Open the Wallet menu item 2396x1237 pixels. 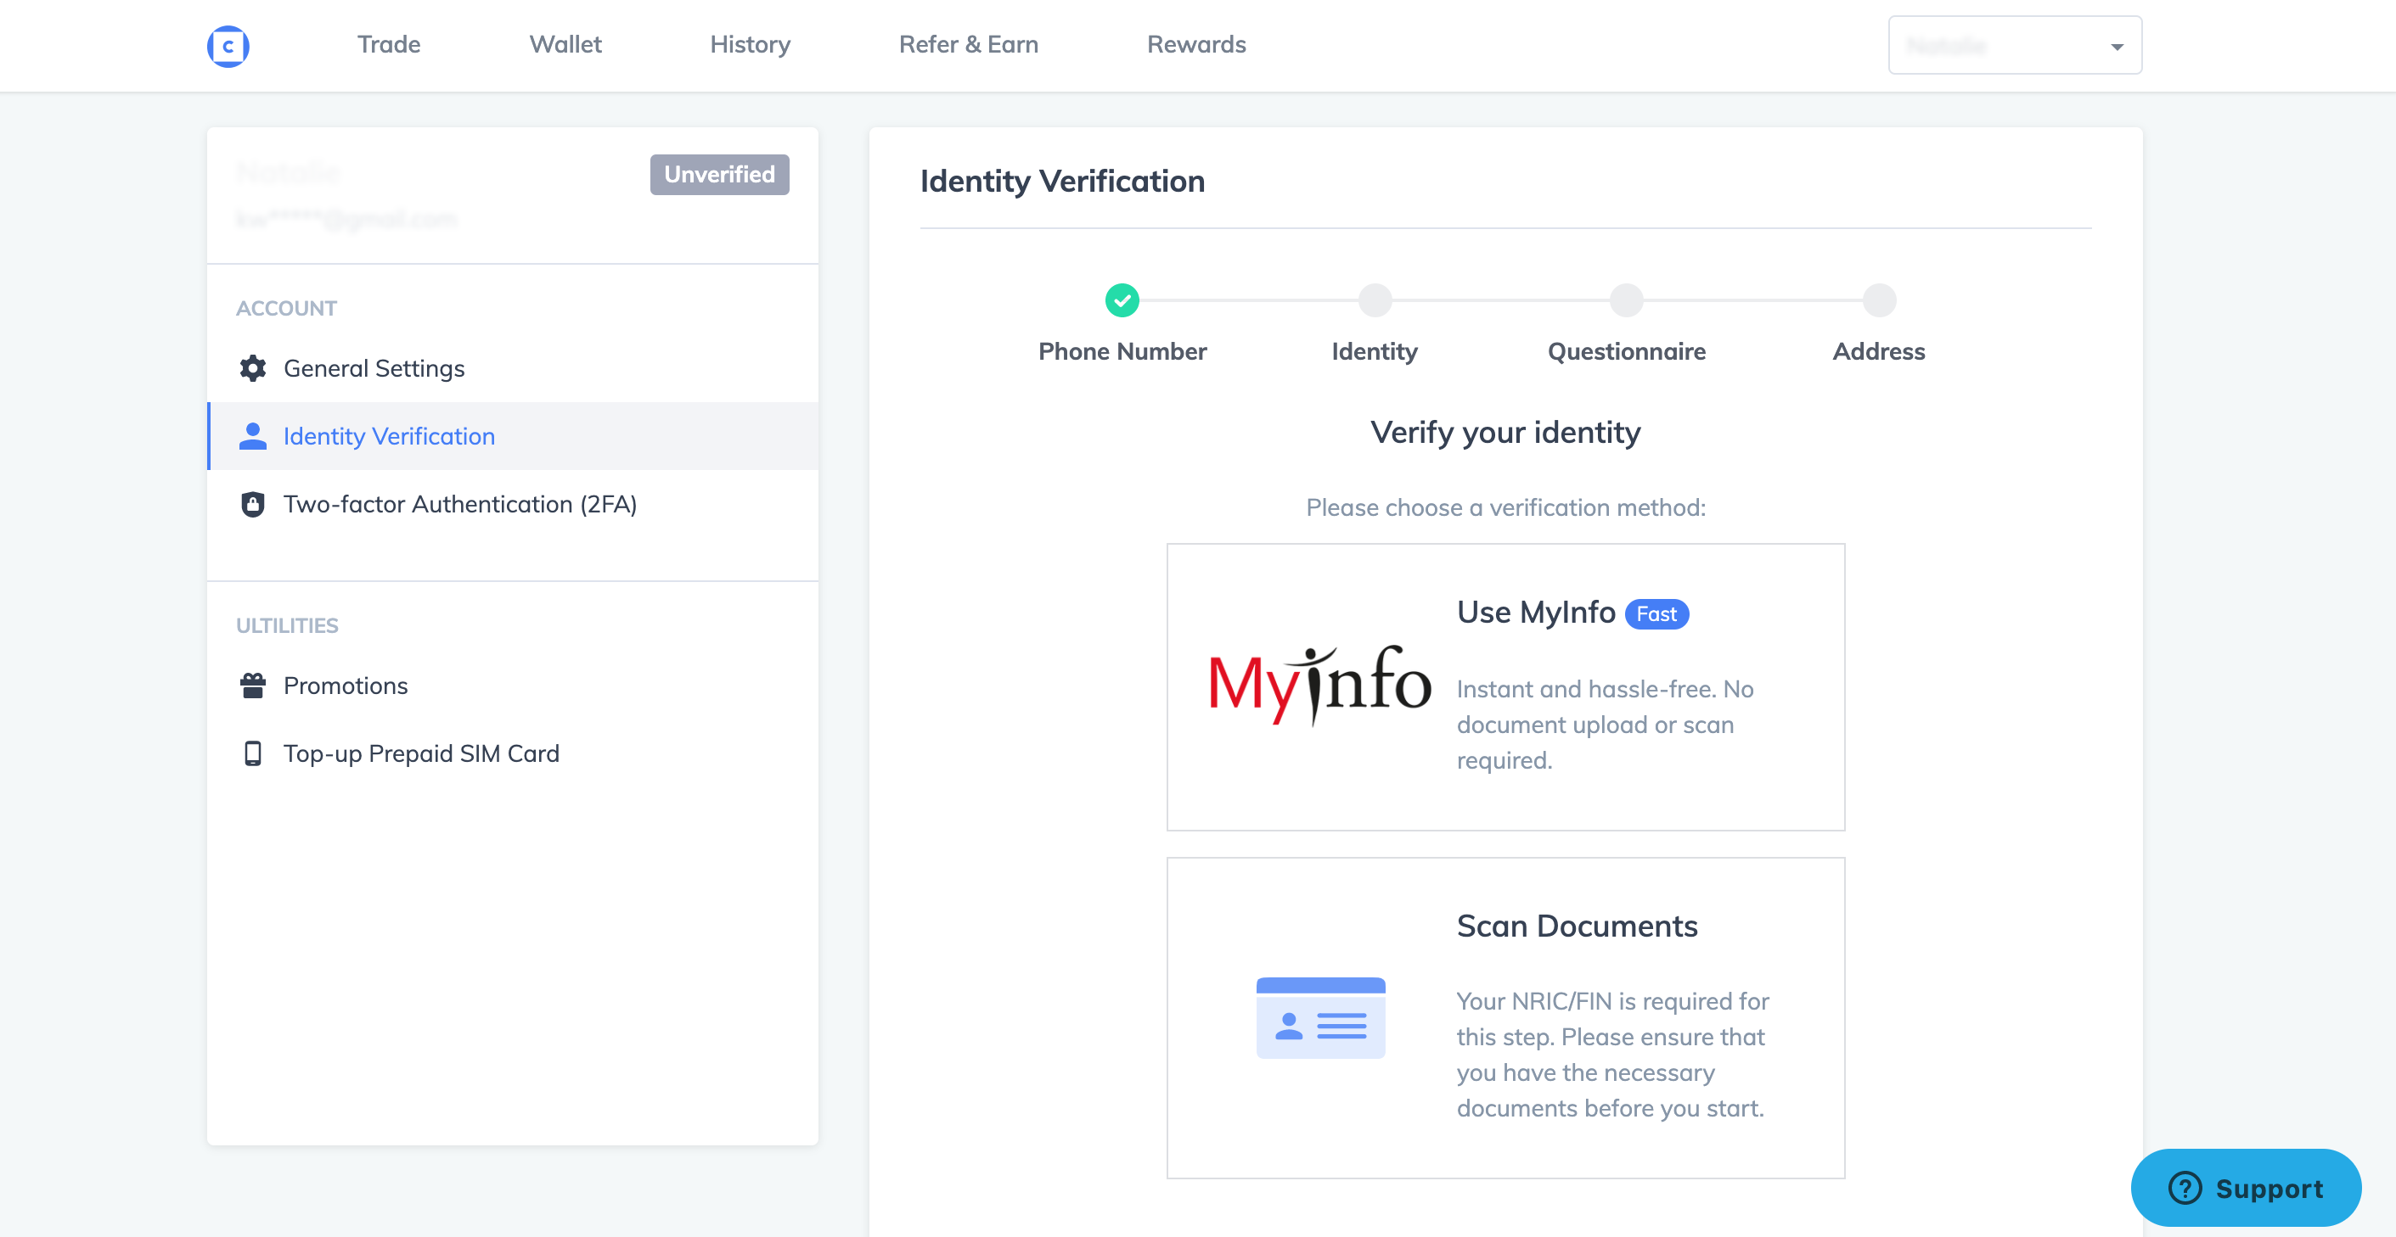565,45
